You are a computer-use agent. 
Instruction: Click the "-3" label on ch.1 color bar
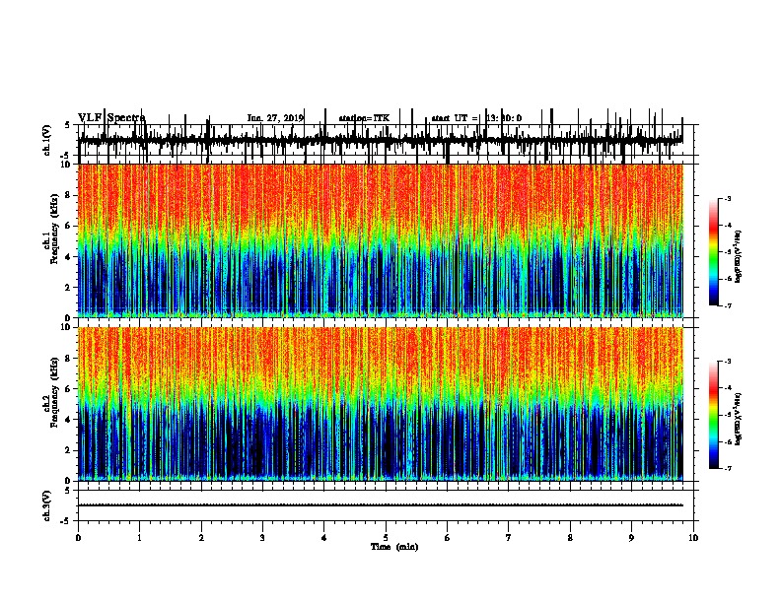click(x=728, y=199)
